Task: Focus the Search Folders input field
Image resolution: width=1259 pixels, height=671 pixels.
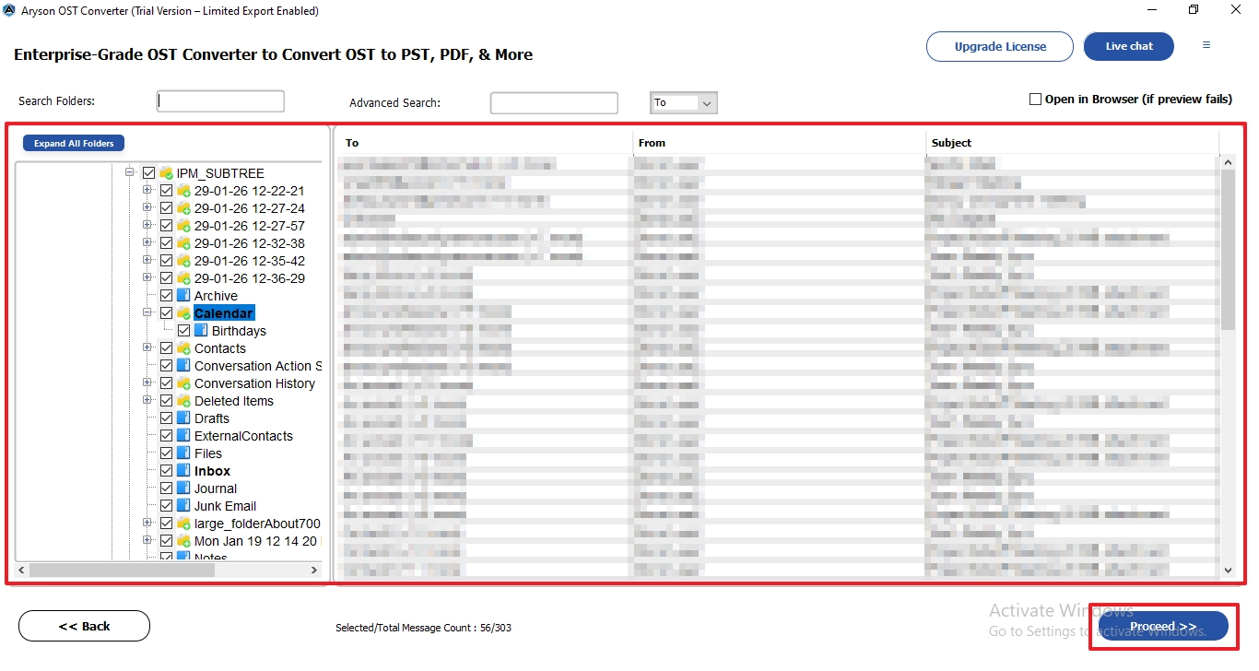Action: (x=220, y=101)
